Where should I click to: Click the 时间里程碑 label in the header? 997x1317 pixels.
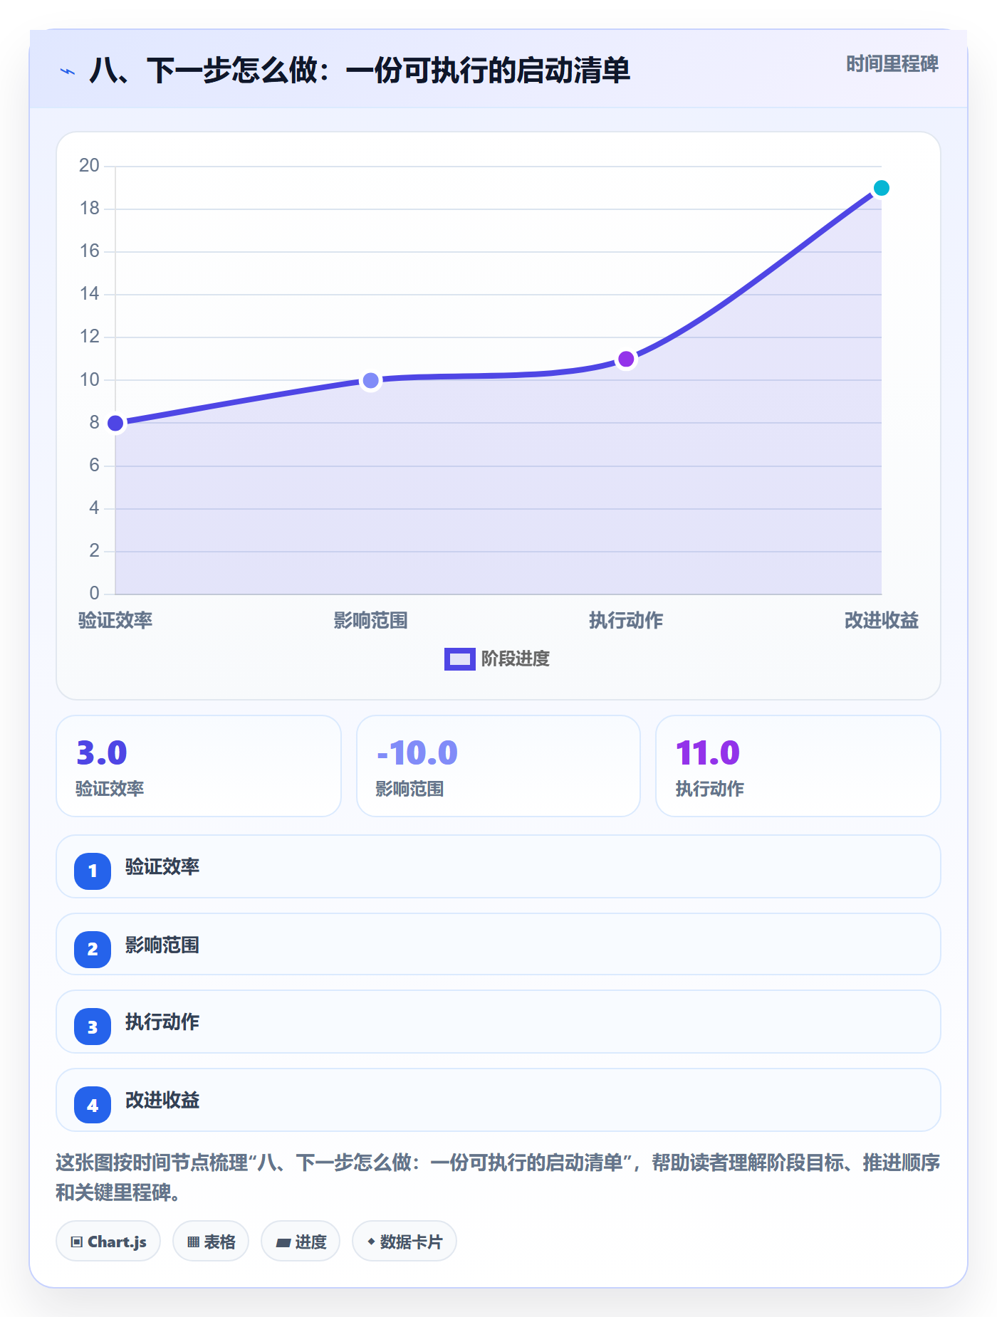pos(892,64)
